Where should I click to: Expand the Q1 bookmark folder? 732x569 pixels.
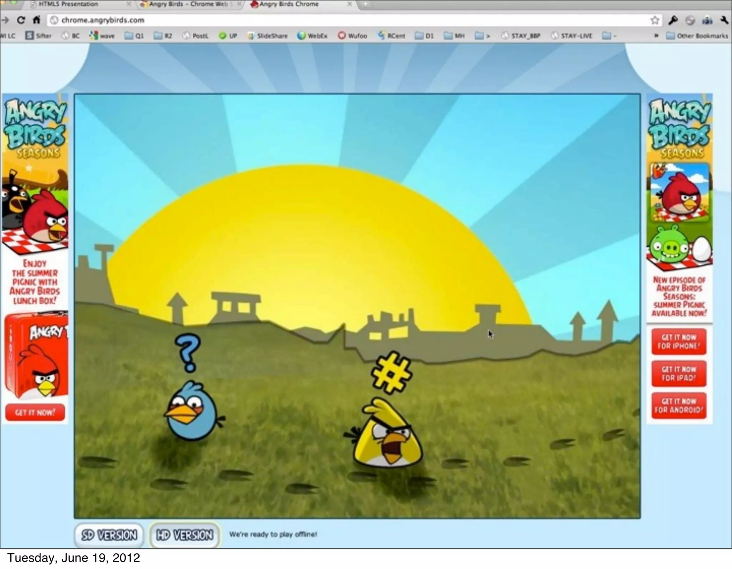point(134,36)
